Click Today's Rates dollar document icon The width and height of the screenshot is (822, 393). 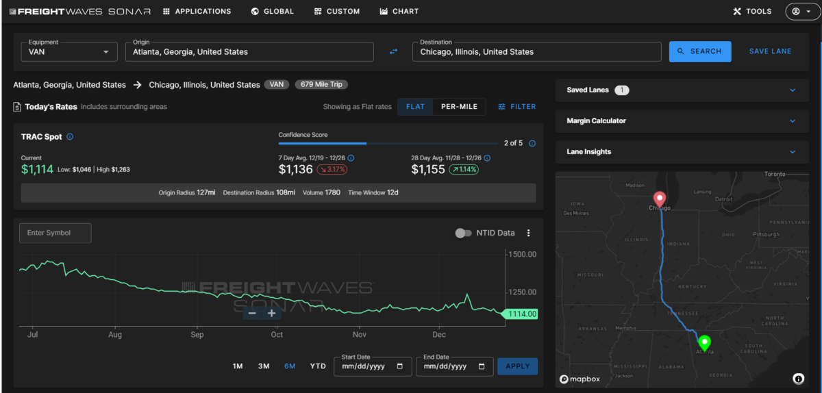pyautogui.click(x=17, y=107)
